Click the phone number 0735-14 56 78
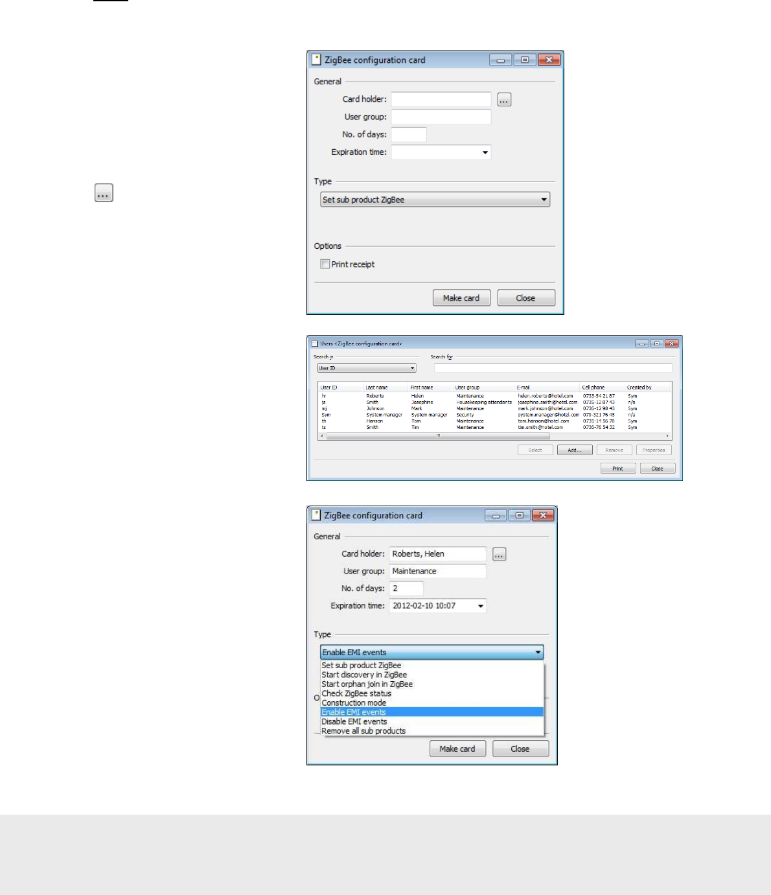The height and width of the screenshot is (895, 771). coord(599,421)
